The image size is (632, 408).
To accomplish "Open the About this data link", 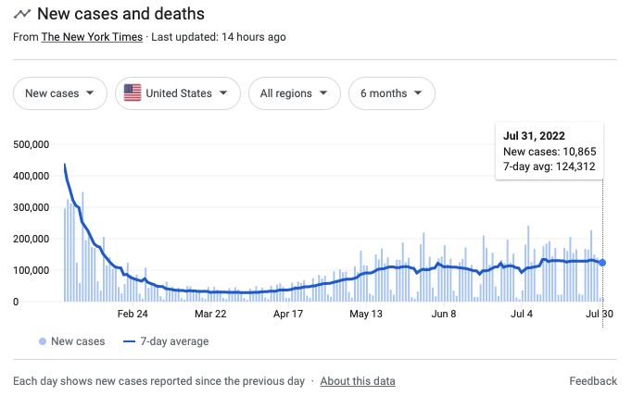I will tap(358, 381).
